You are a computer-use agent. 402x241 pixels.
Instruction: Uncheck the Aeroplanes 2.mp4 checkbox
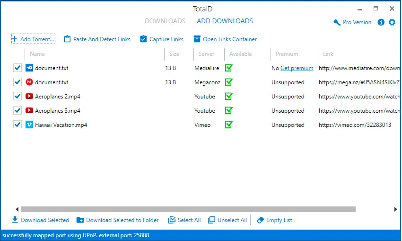point(17,96)
